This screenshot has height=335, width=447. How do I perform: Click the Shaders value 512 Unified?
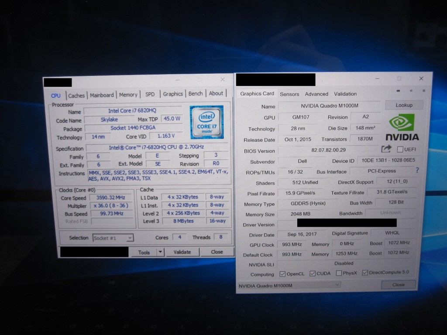pyautogui.click(x=305, y=182)
